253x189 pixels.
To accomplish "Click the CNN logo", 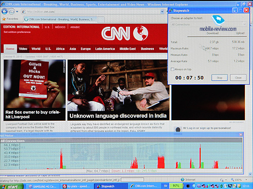I will click(x=116, y=33).
